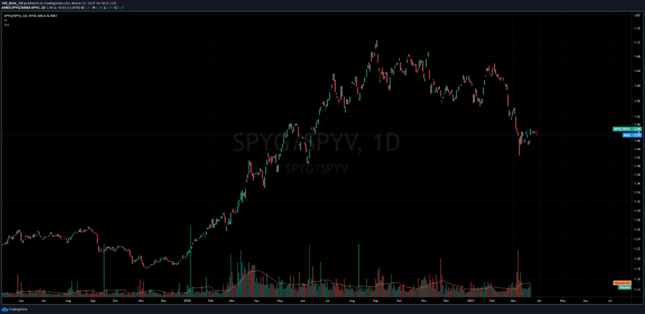Click the +0.03 (+1.85%) change value

tap(67, 7)
